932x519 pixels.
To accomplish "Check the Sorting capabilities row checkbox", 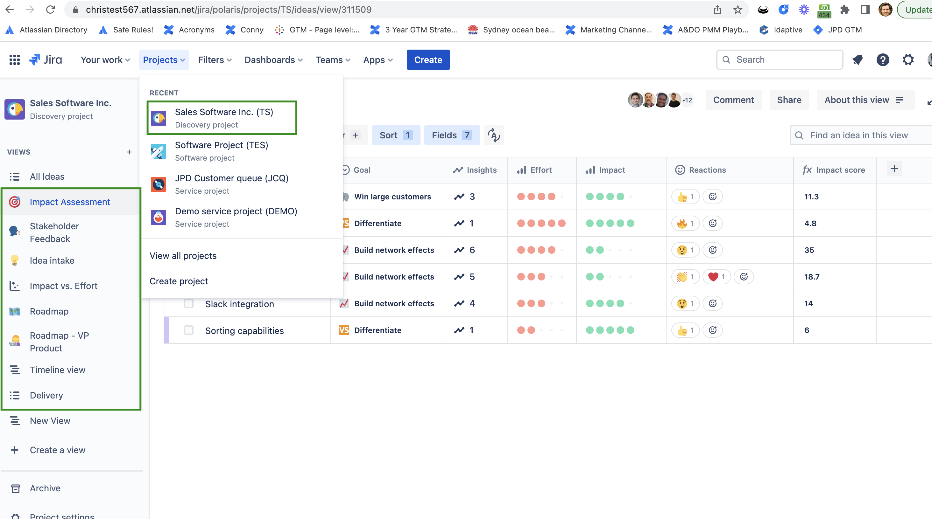I will pyautogui.click(x=188, y=330).
